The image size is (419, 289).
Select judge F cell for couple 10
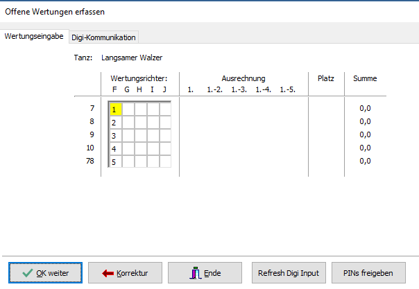pyautogui.click(x=116, y=148)
